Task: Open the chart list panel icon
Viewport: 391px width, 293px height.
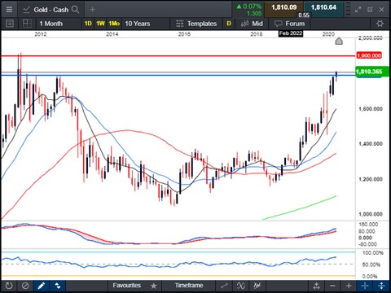Action: click(x=10, y=24)
